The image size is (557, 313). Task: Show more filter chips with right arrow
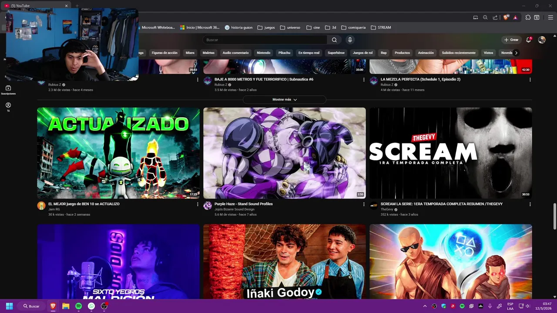pos(516,53)
